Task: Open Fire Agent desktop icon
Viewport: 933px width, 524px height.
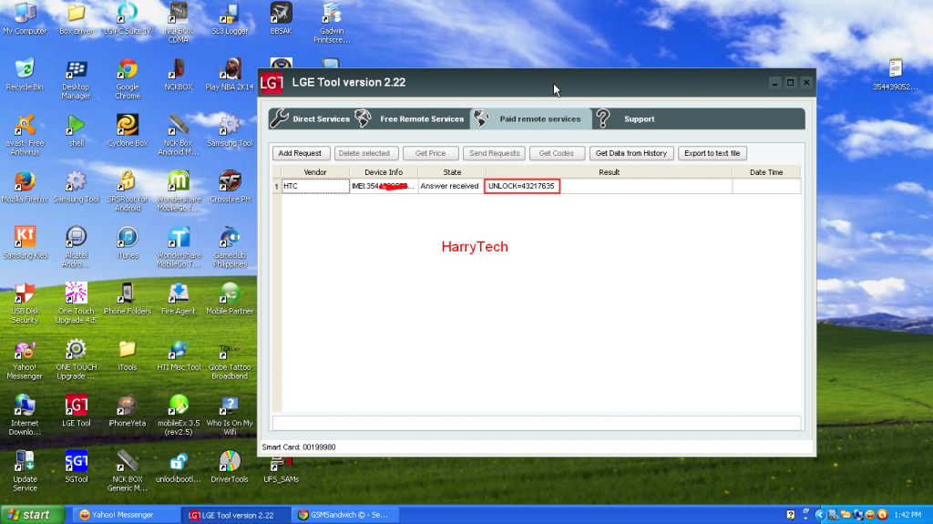Action: (179, 298)
